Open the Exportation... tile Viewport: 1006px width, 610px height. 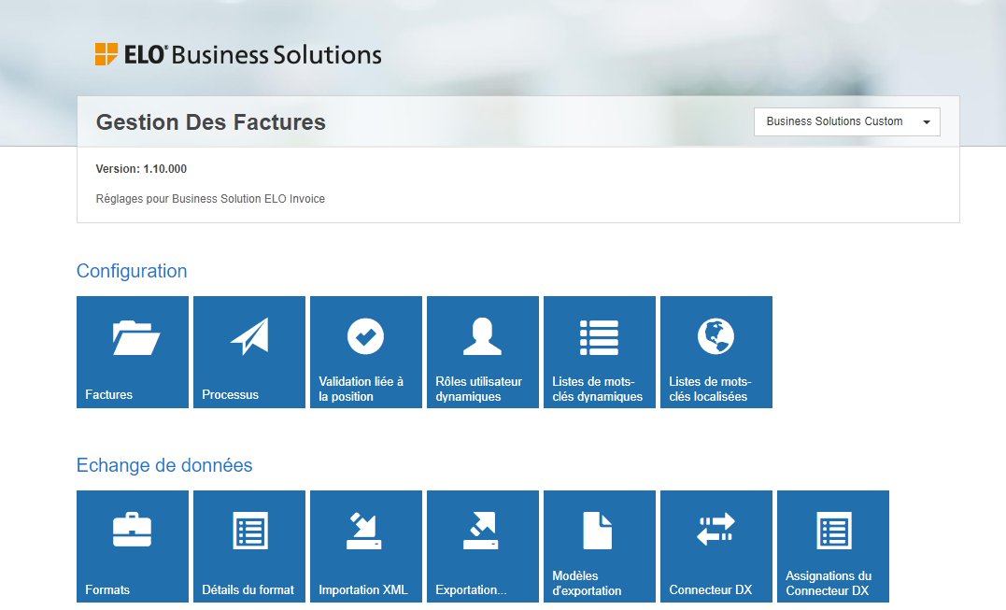(x=483, y=546)
